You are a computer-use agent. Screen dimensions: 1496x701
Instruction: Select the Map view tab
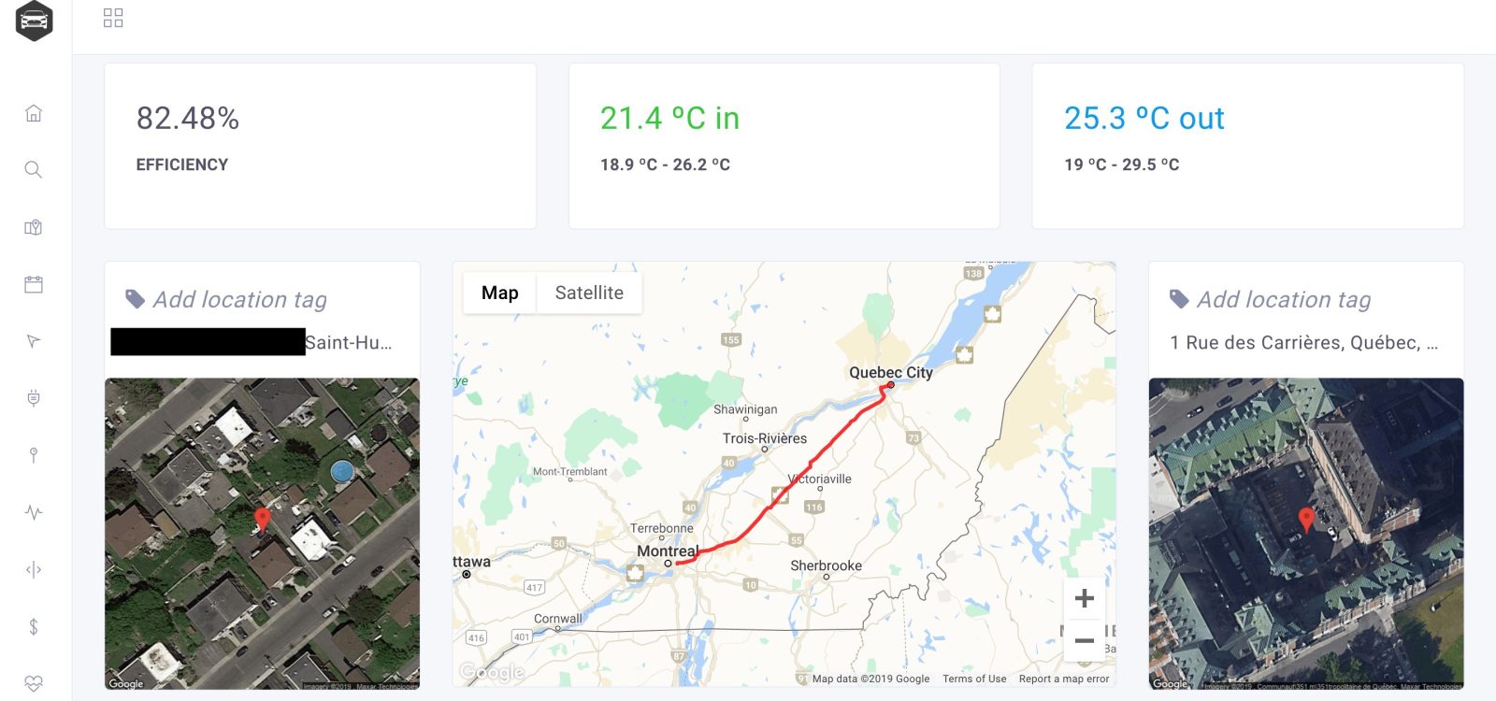499,293
